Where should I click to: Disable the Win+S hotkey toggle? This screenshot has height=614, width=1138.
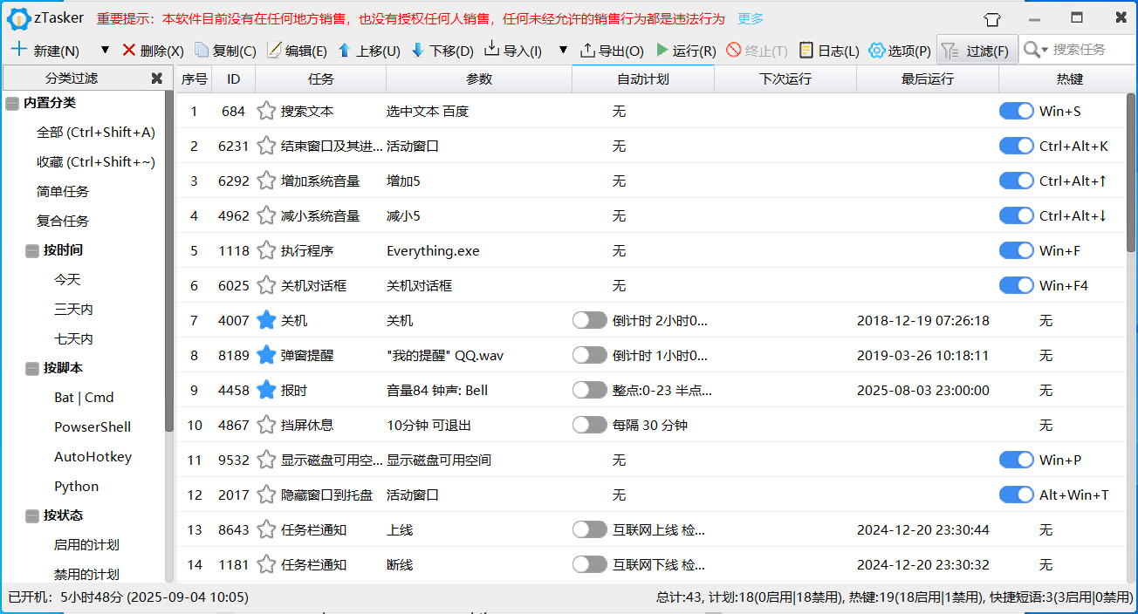point(1016,111)
